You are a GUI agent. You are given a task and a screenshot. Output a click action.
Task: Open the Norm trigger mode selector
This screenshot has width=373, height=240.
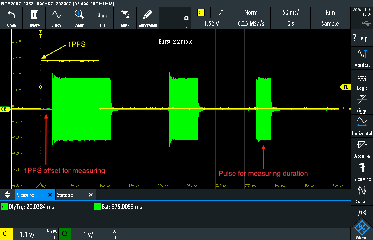pyautogui.click(x=251, y=13)
